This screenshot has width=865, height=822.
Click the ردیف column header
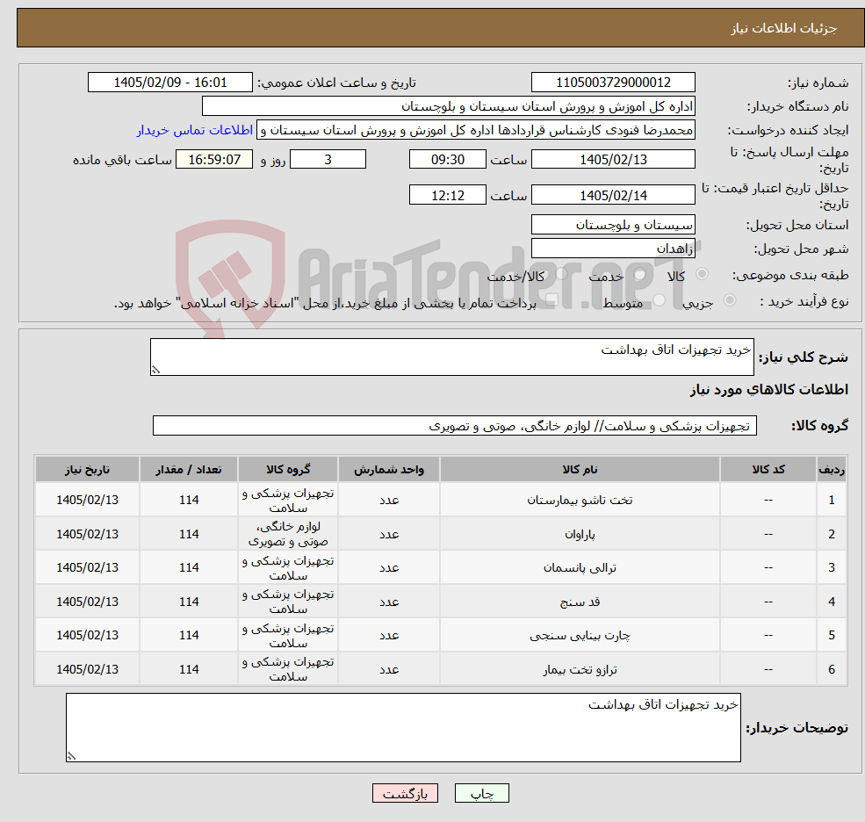click(x=832, y=470)
